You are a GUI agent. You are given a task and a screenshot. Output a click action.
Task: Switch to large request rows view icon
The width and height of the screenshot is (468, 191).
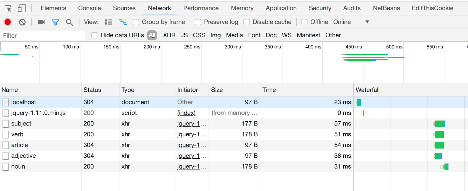[x=109, y=22]
